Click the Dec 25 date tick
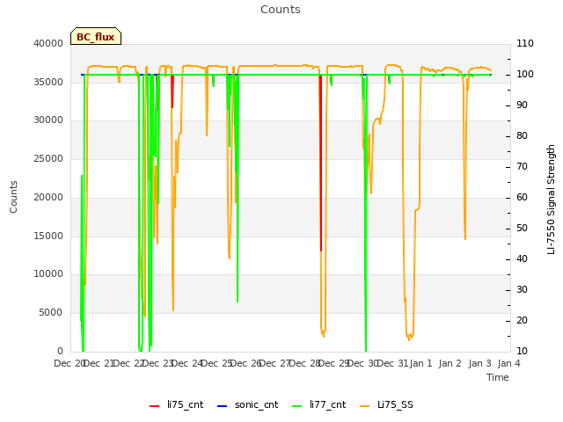Viewport: 563px width, 422px height. (216, 363)
